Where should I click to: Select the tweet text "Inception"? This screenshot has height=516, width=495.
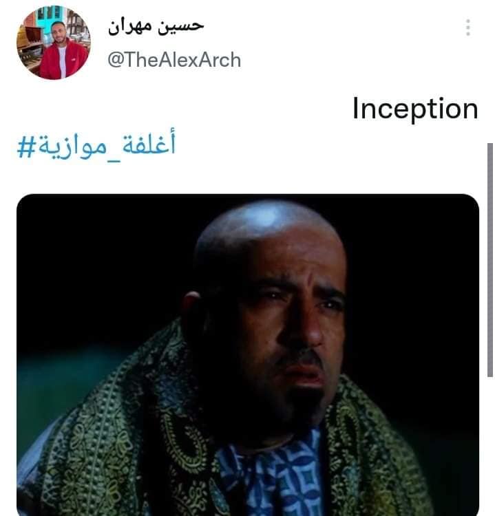pos(415,109)
